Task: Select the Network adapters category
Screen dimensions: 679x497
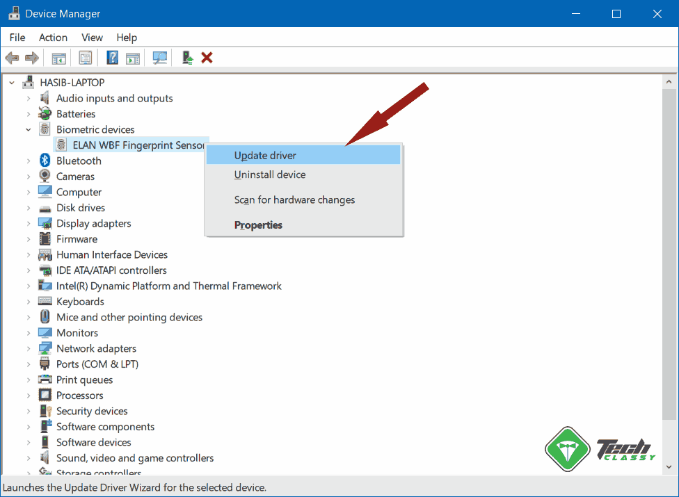Action: [96, 348]
